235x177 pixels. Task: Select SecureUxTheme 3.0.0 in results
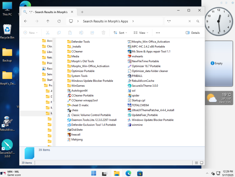(x=143, y=85)
